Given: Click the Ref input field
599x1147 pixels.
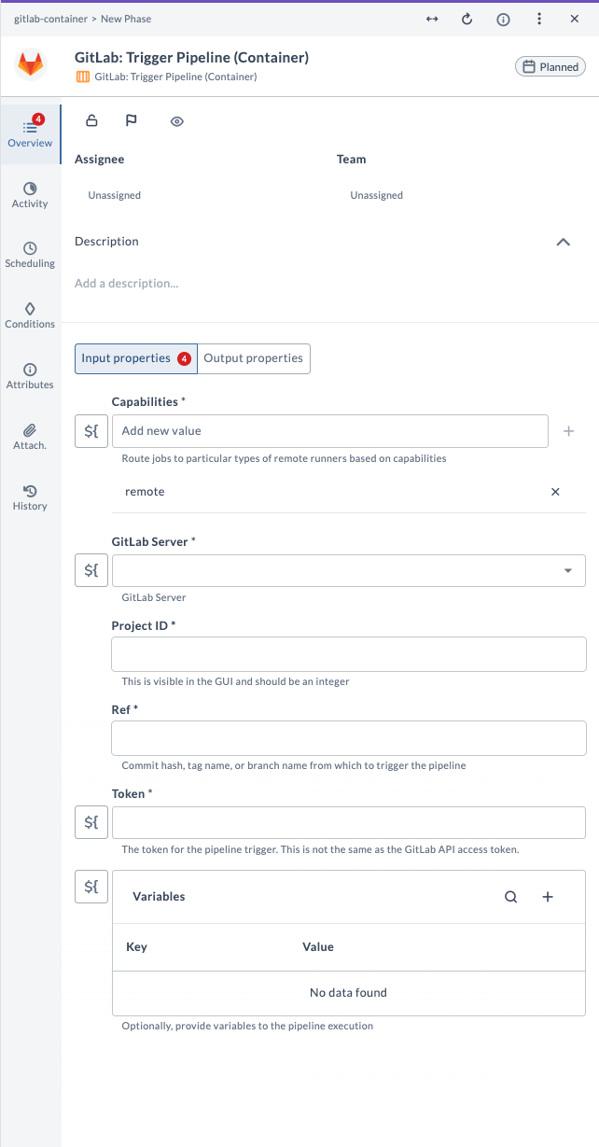Looking at the screenshot, I should click(349, 738).
